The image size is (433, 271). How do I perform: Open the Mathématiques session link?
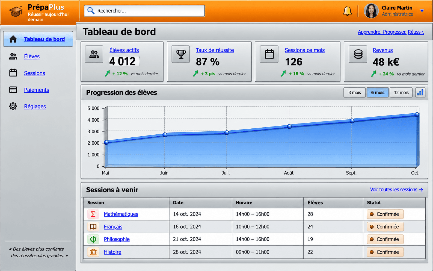121,214
